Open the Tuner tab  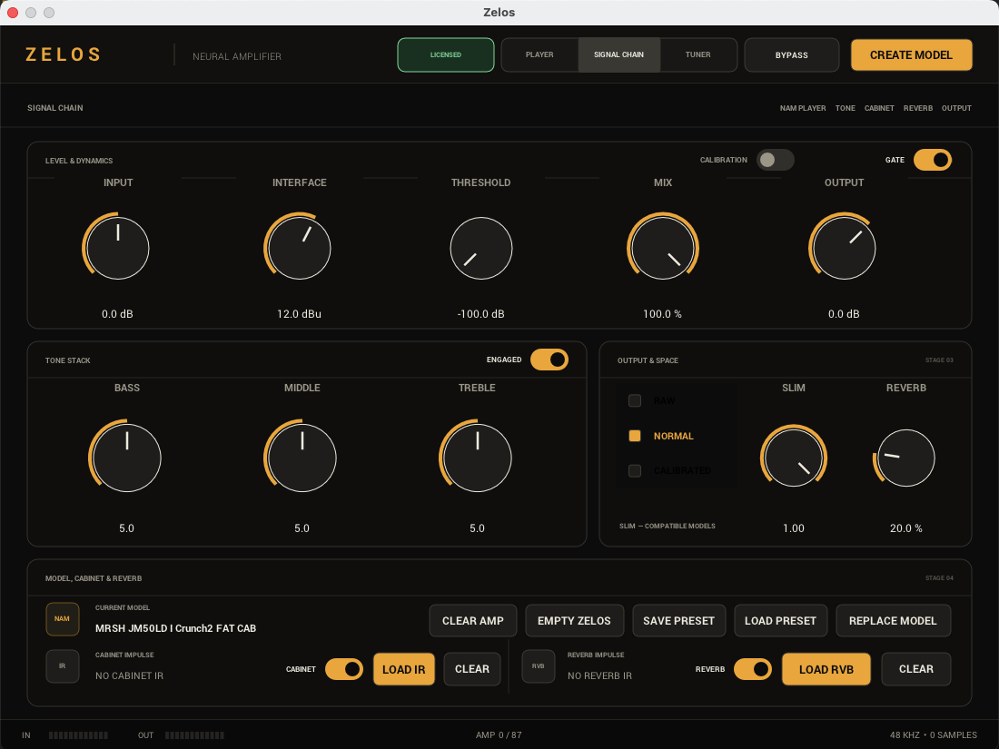(698, 54)
